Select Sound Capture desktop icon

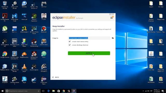click(x=34, y=67)
